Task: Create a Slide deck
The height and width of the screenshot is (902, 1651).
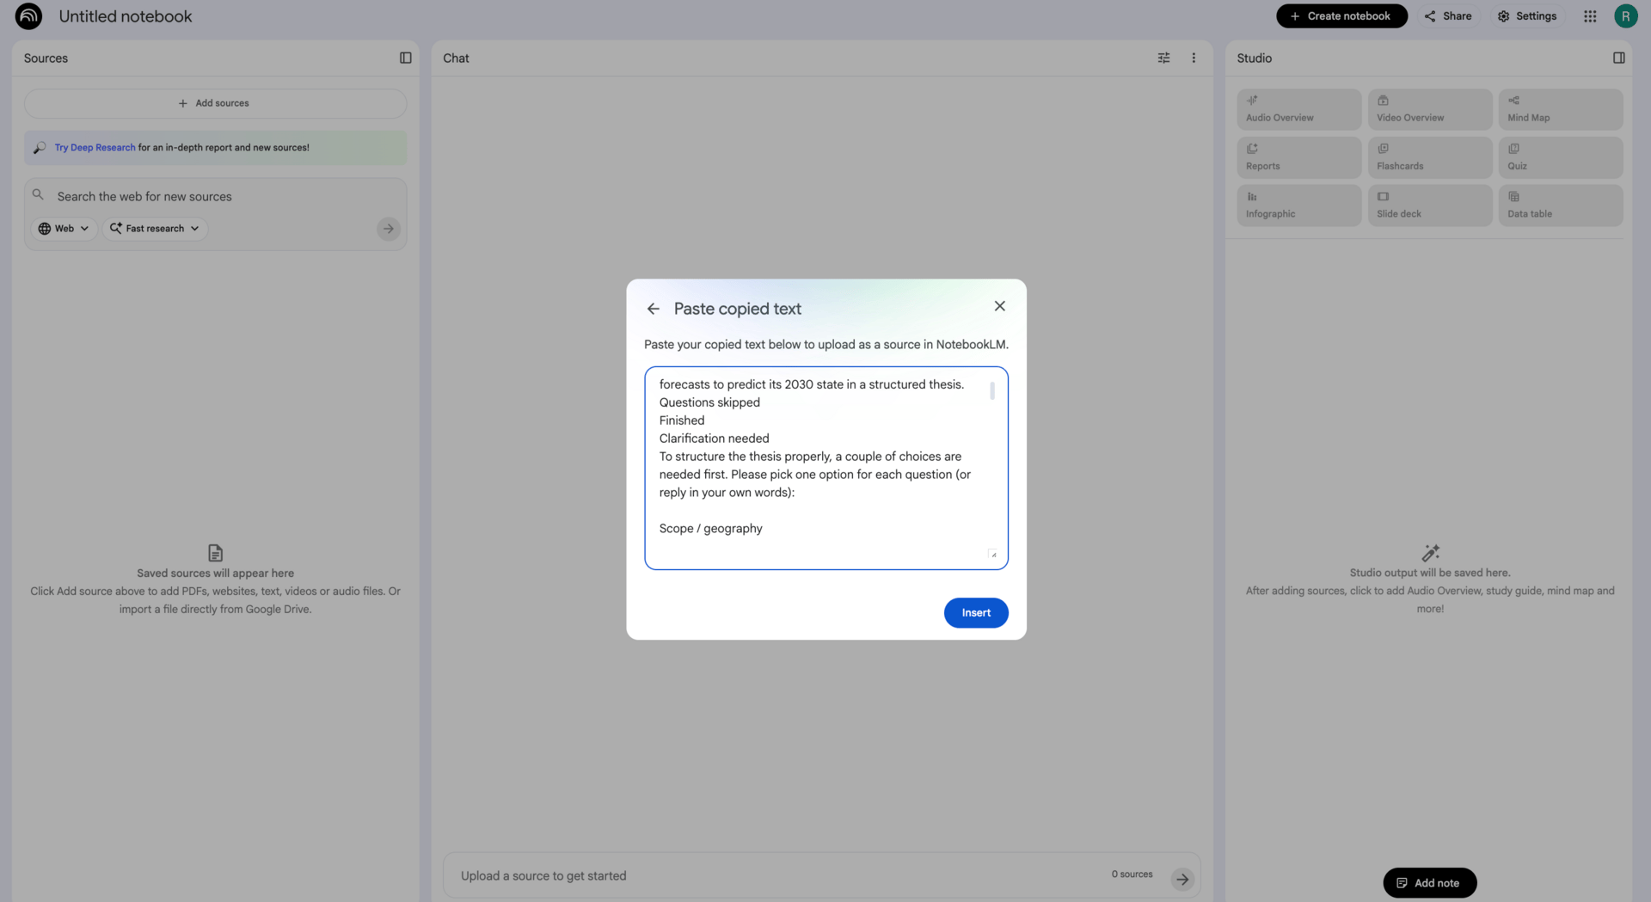Action: (x=1429, y=205)
